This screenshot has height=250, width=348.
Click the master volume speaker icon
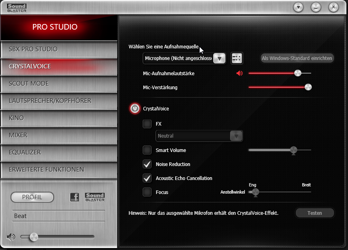tap(11, 237)
